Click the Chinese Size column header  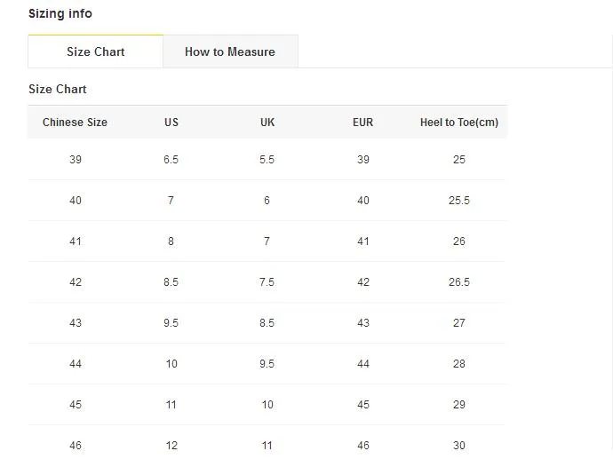75,123
